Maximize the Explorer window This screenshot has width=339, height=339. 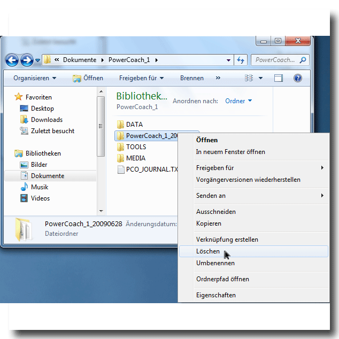point(278,41)
